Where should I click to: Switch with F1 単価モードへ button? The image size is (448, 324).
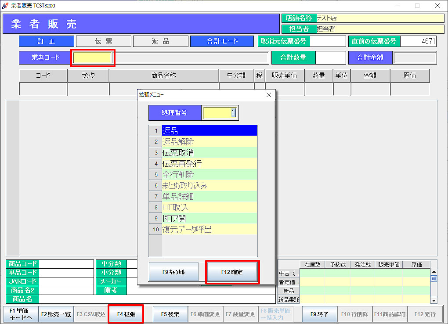[21, 314]
